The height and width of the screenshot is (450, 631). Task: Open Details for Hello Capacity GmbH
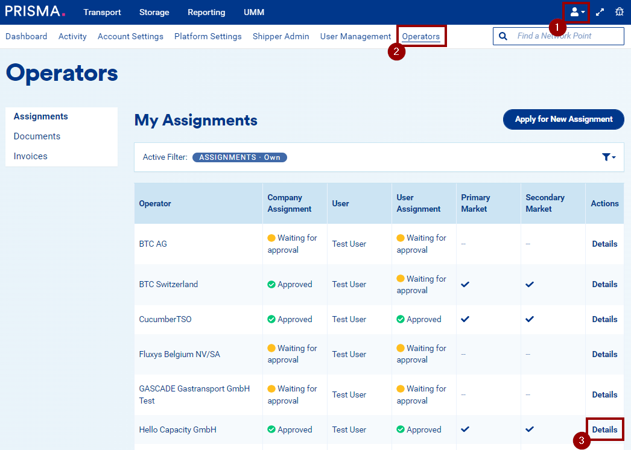tap(604, 429)
